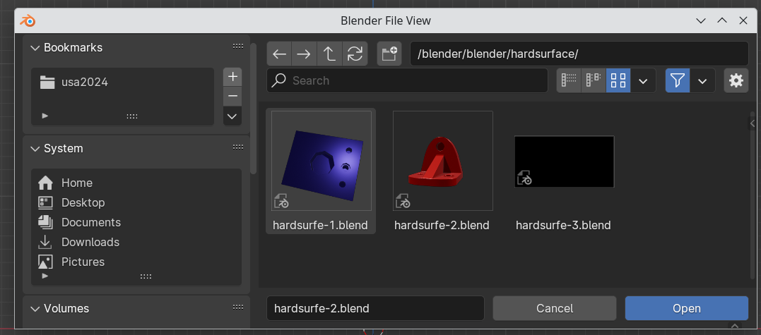This screenshot has width=761, height=335.
Task: Go forward to next folder
Action: (305, 54)
